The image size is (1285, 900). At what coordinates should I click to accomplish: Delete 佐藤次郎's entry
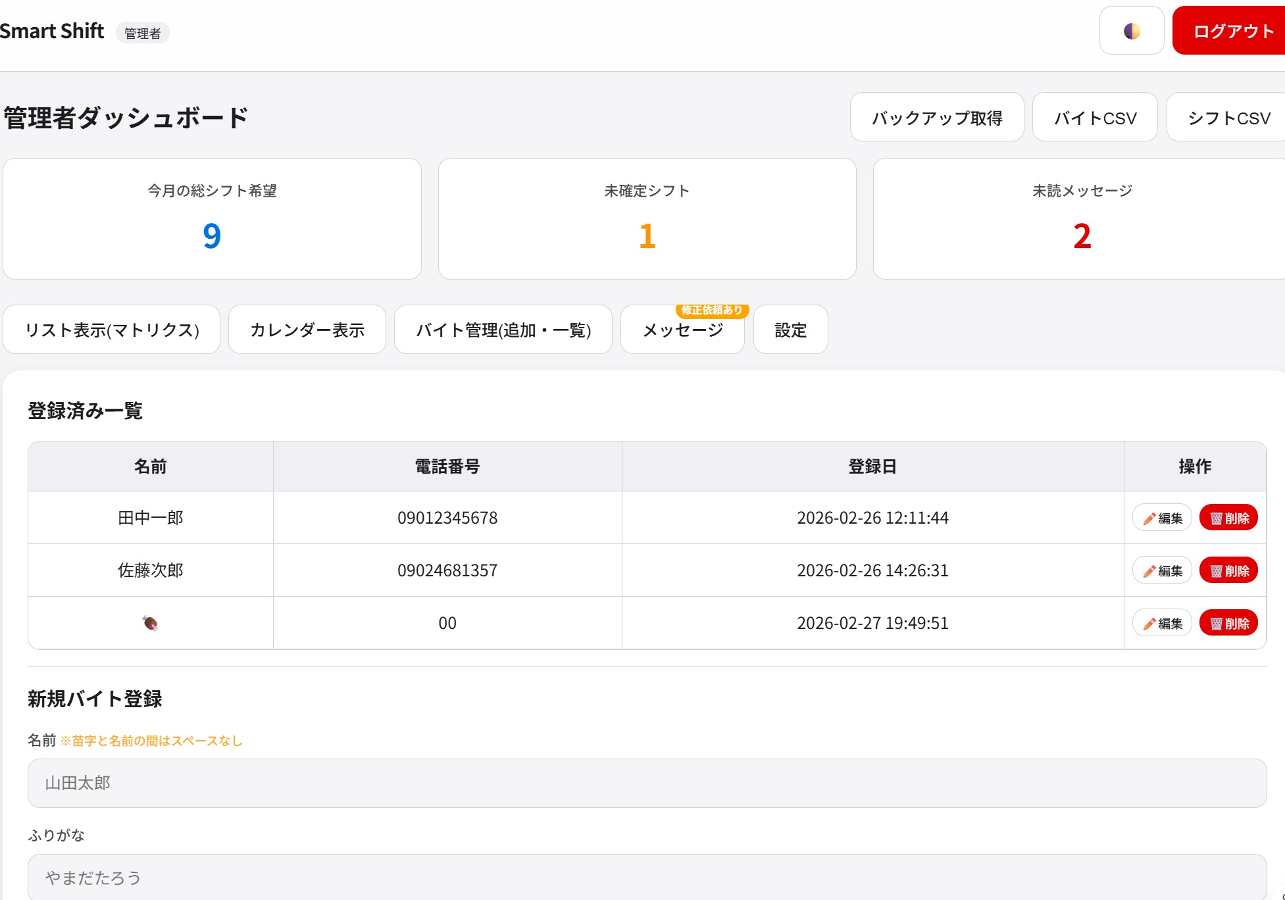1228,570
